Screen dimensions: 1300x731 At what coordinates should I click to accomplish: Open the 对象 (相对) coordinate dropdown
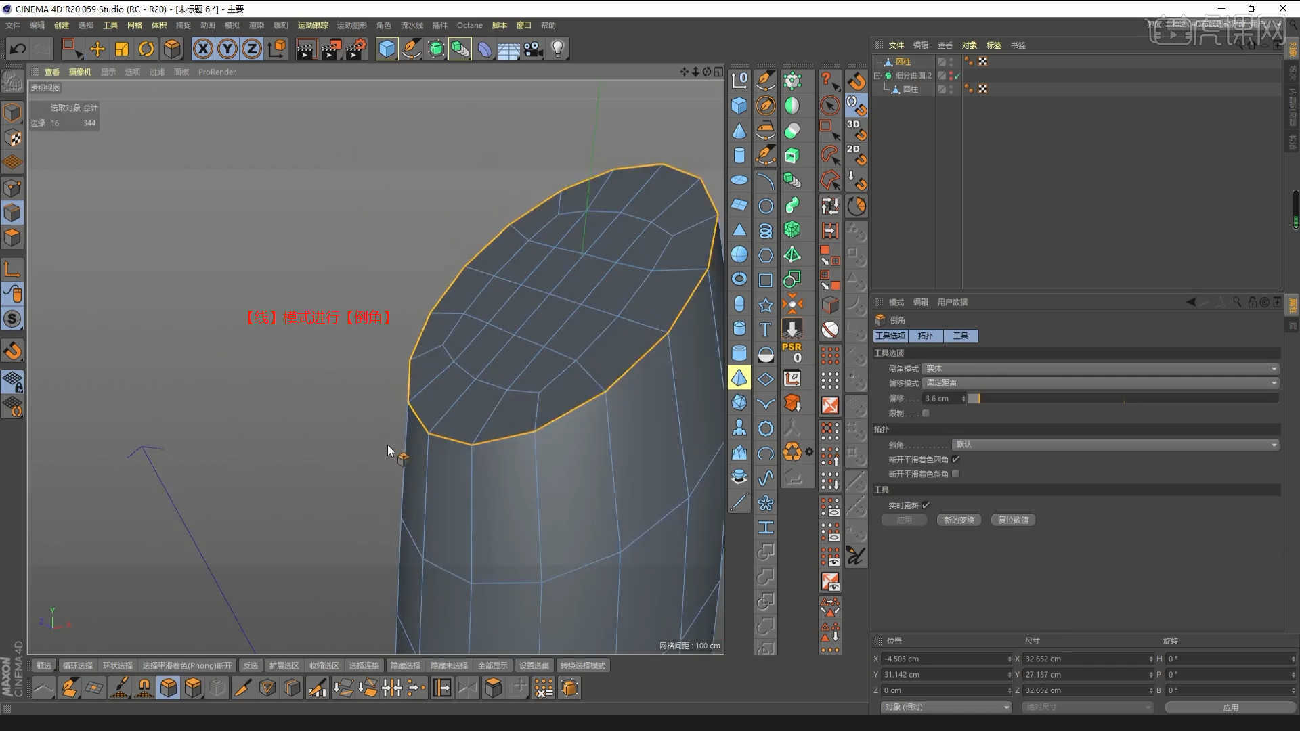coord(946,707)
